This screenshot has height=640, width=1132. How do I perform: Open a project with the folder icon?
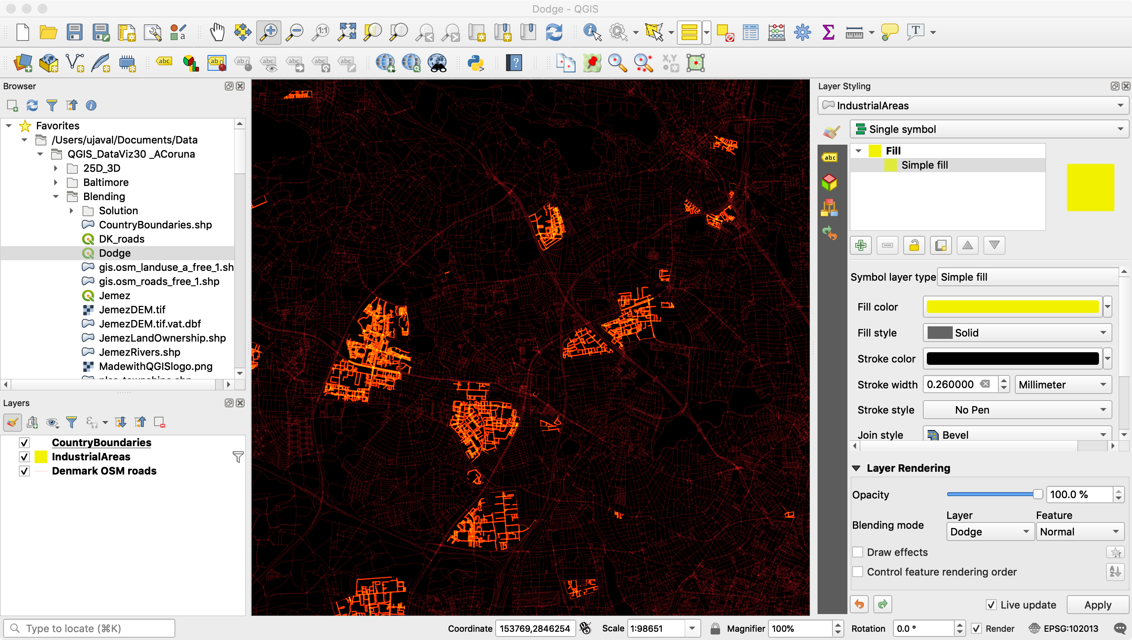(x=48, y=32)
